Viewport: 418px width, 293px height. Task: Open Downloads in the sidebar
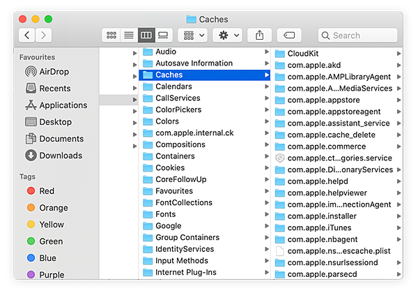(54, 156)
